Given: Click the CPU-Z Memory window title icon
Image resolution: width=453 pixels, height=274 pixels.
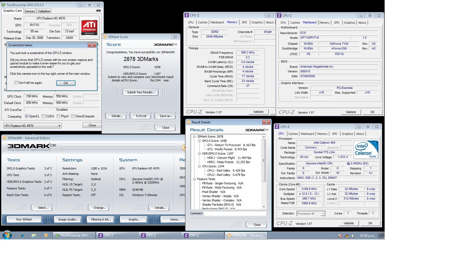Looking at the screenshot, I should coord(187,15).
